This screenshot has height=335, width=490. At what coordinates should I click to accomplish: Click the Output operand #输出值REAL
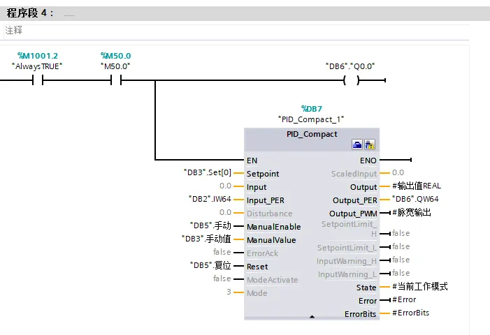(x=417, y=186)
